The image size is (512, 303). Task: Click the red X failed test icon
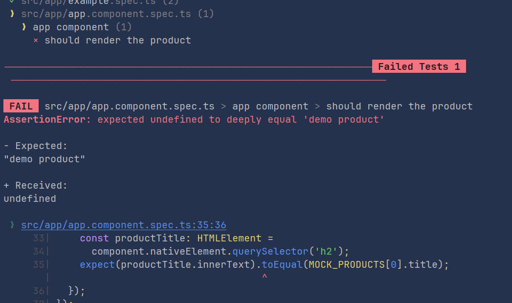[x=36, y=41]
